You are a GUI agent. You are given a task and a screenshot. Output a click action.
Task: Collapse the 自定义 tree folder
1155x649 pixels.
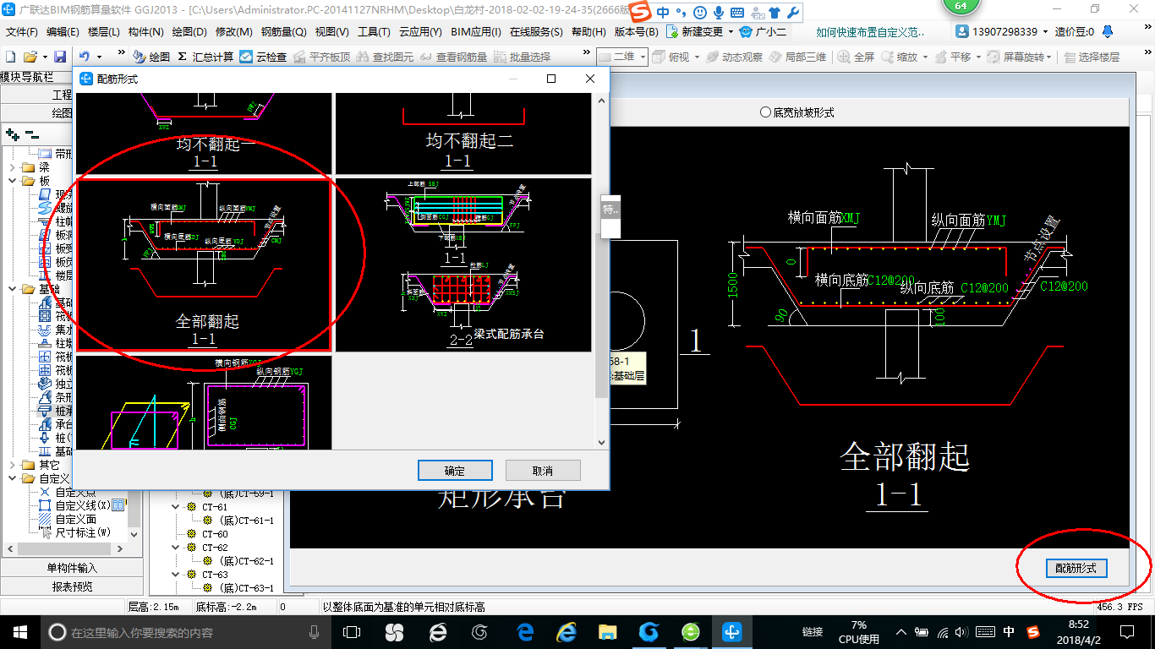[x=12, y=478]
